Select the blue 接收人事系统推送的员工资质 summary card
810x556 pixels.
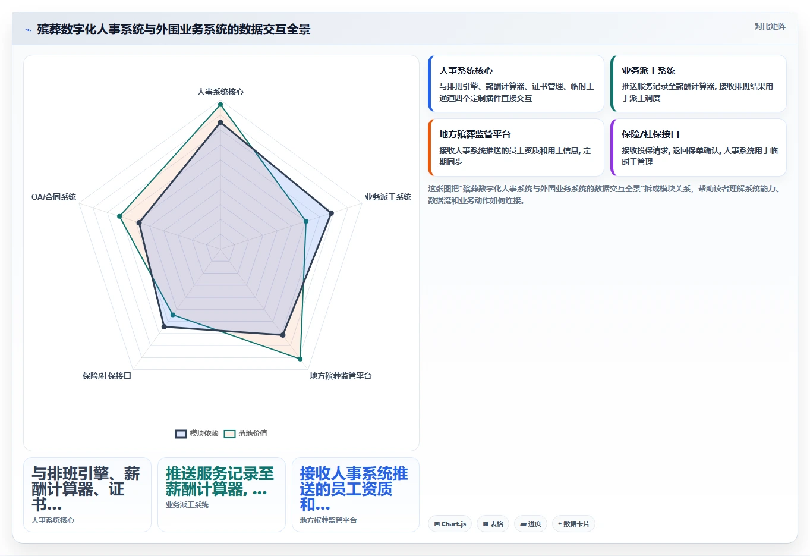[355, 495]
